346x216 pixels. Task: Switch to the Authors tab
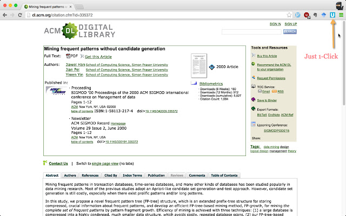pos(70,175)
